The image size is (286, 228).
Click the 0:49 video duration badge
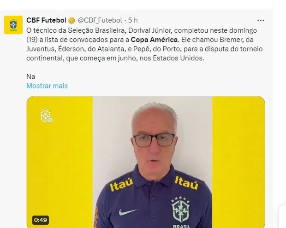click(41, 220)
